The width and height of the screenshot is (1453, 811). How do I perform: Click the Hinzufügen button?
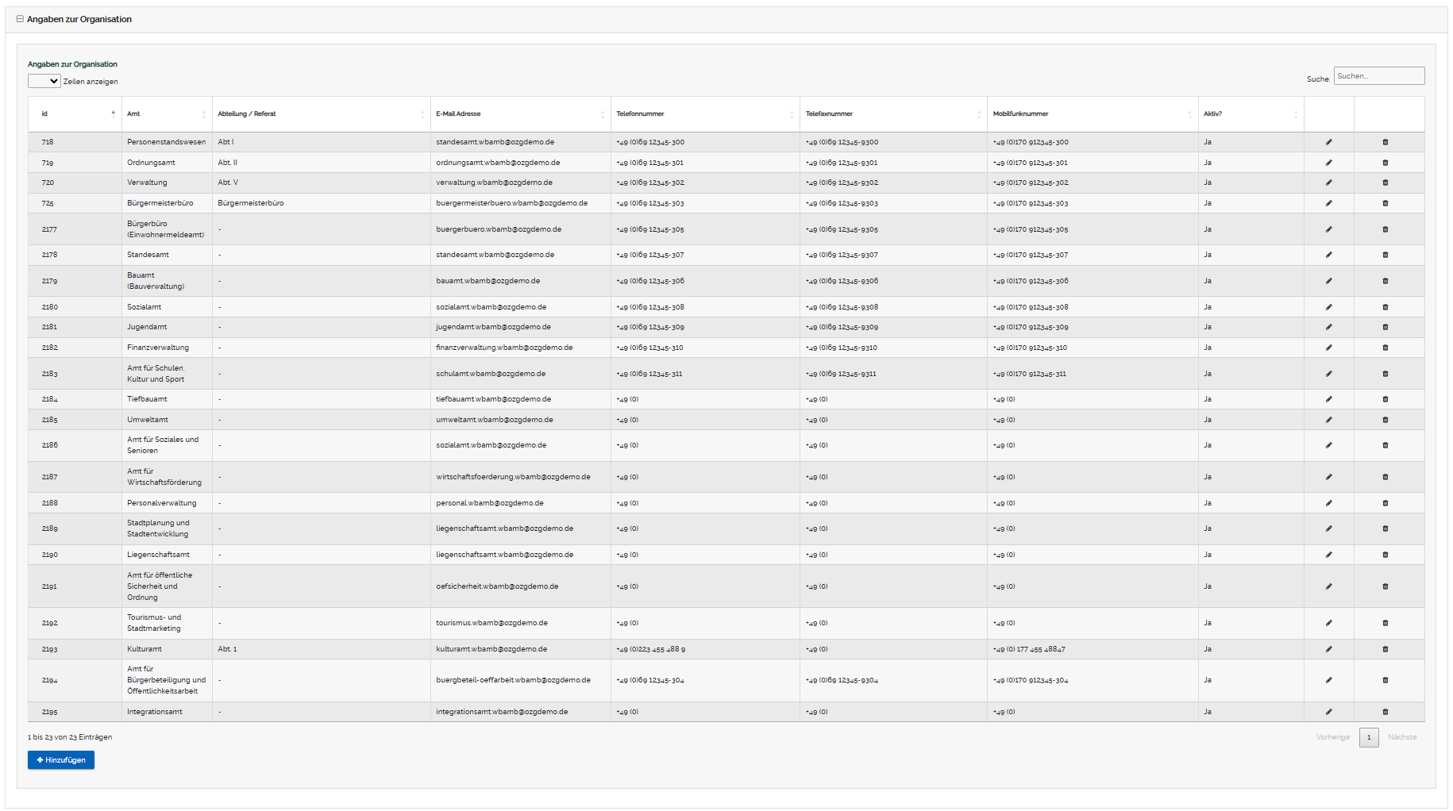[61, 760]
